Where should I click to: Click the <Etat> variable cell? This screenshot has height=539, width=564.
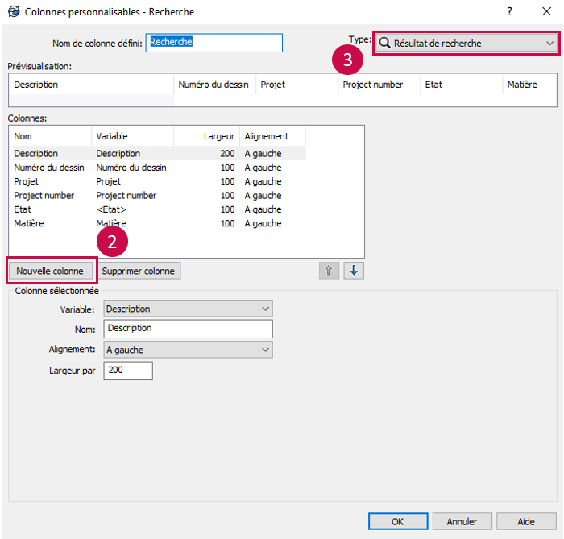click(111, 209)
